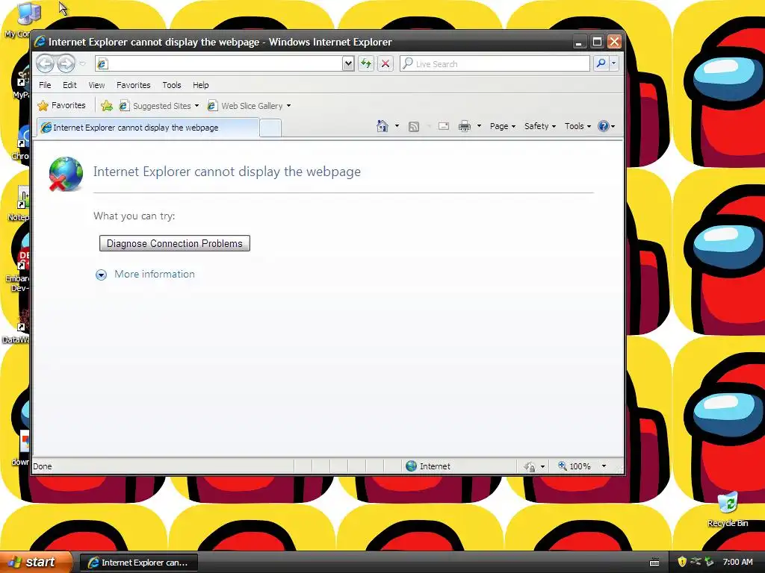Open the Edit menu
The image size is (765, 573).
tap(69, 85)
